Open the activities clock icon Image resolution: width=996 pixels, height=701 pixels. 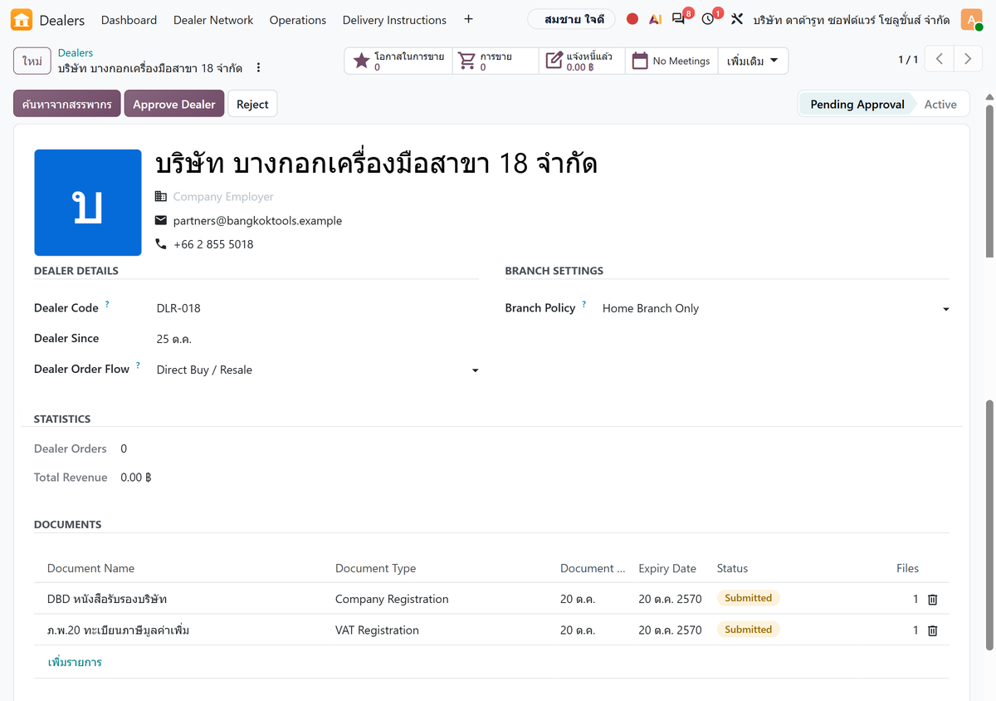[x=709, y=19]
